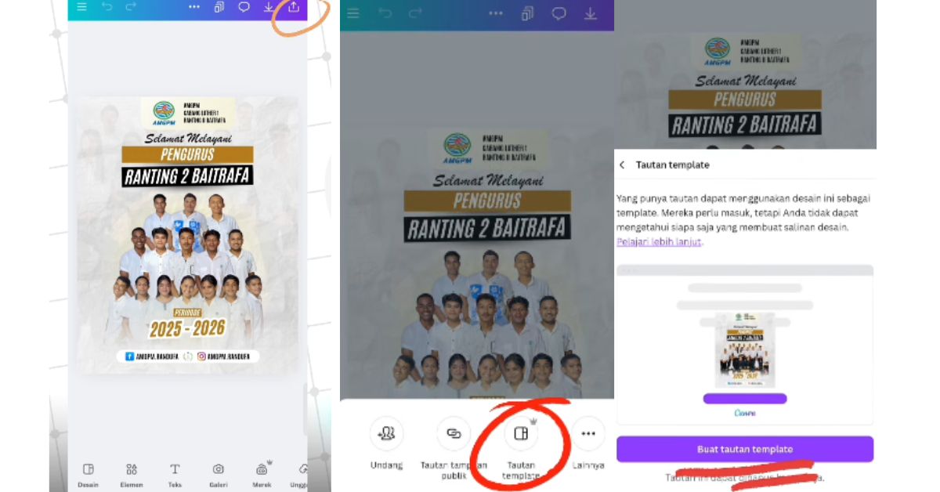The height and width of the screenshot is (492, 940).
Task: Open the Desain tab in bottom toolbar
Action: (x=89, y=475)
